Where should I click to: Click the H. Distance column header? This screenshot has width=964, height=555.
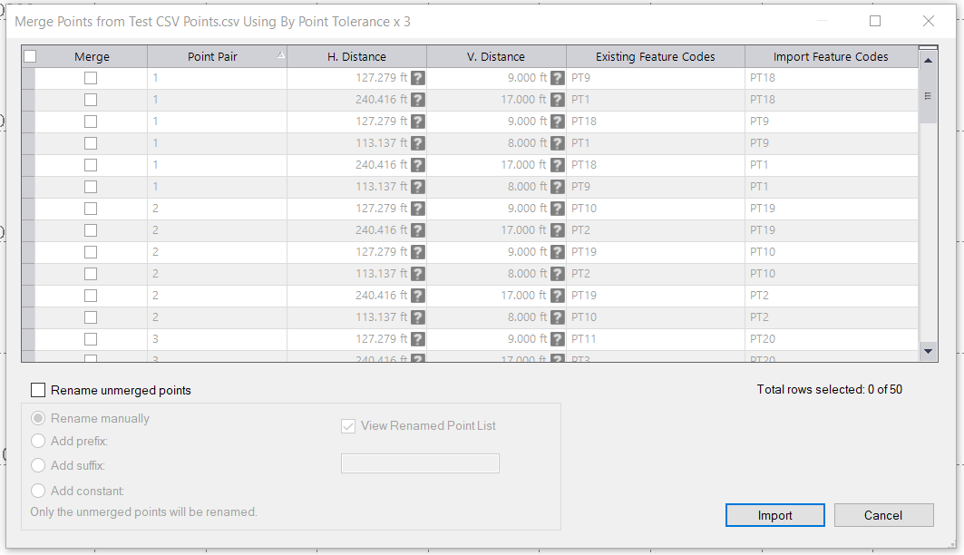356,57
